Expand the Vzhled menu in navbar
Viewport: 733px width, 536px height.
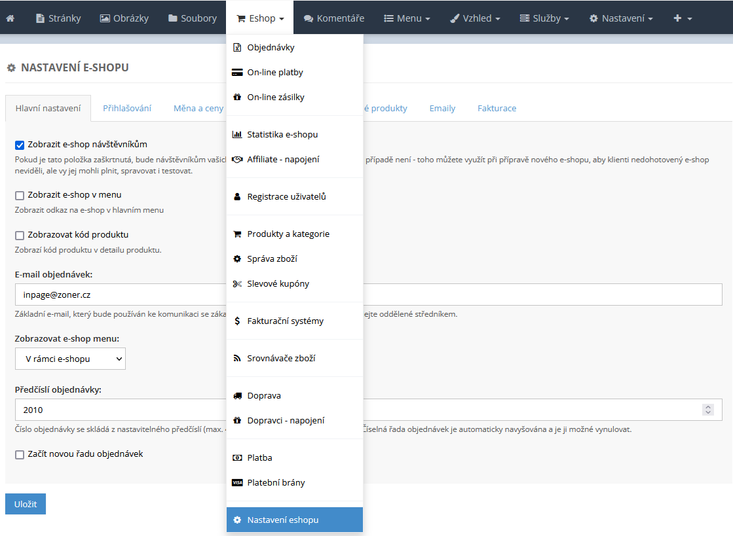click(x=475, y=18)
